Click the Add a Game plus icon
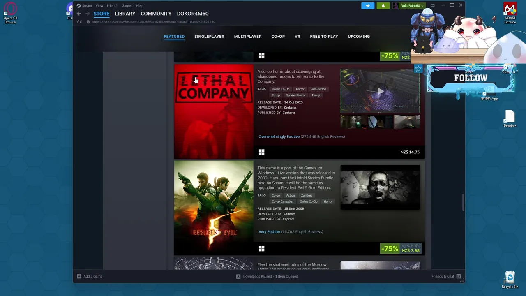 click(79, 276)
